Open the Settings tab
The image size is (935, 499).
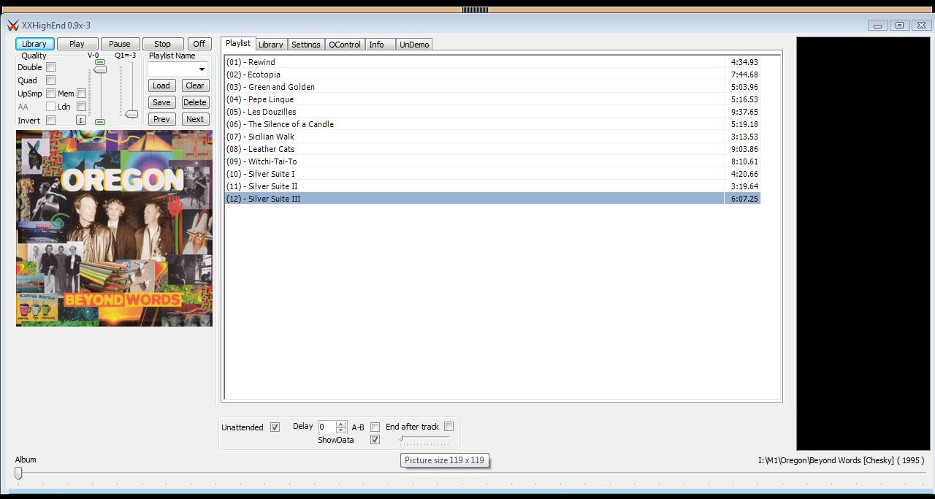[306, 45]
